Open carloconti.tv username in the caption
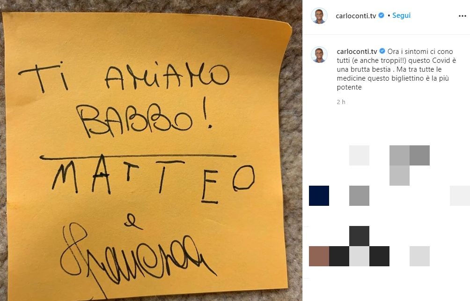 (357, 52)
